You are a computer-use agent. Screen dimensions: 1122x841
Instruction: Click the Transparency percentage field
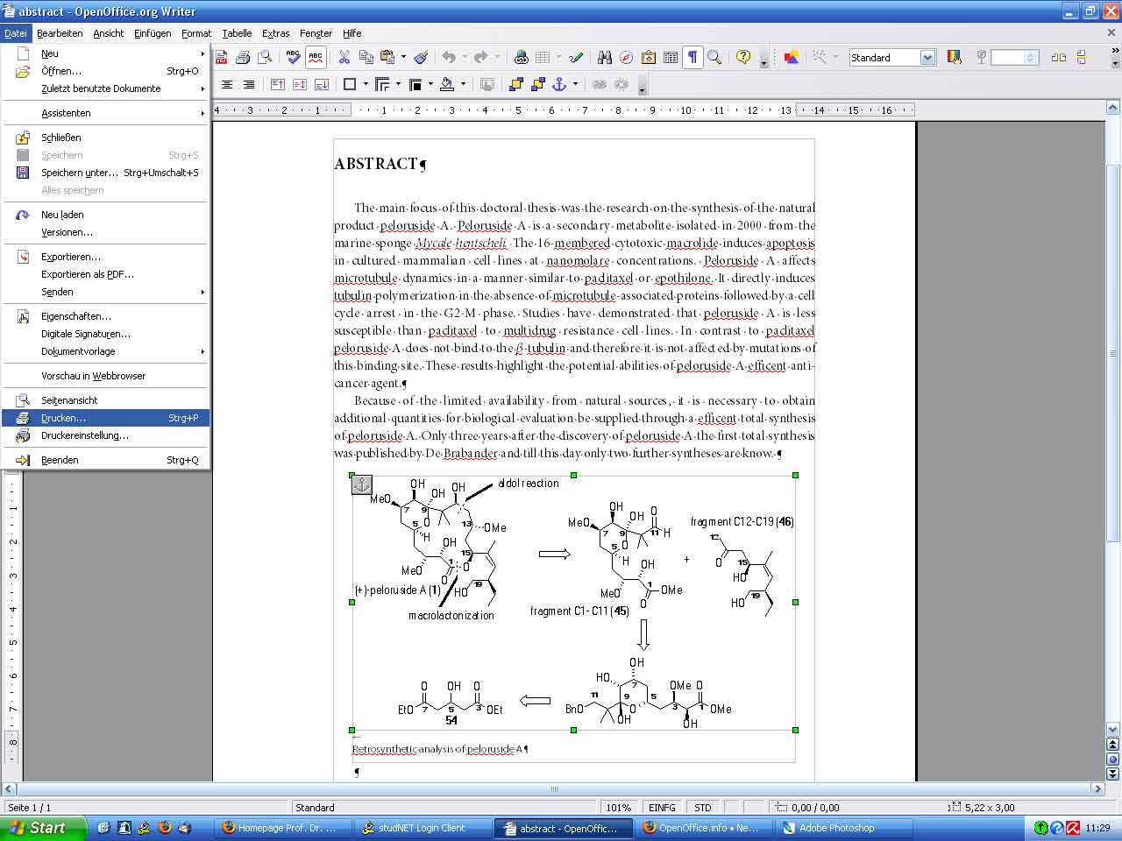click(x=1015, y=57)
